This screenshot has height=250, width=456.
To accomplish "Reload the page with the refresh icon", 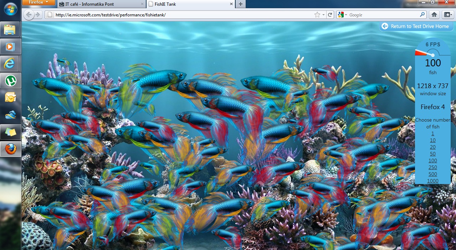I will pos(330,15).
